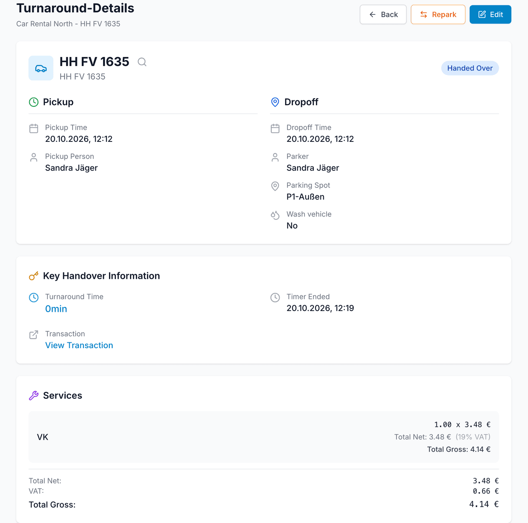Click the subtitle Car Rental North - HH FV 1635

68,24
